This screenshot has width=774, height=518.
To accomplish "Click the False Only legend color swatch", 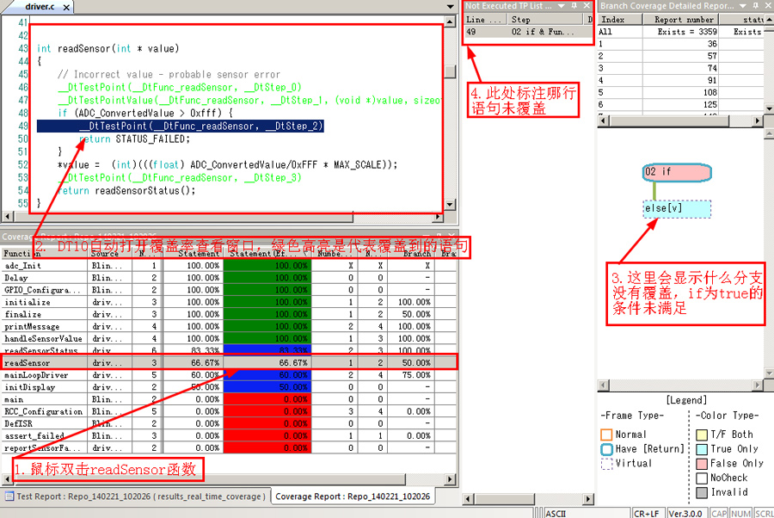I will tap(702, 464).
